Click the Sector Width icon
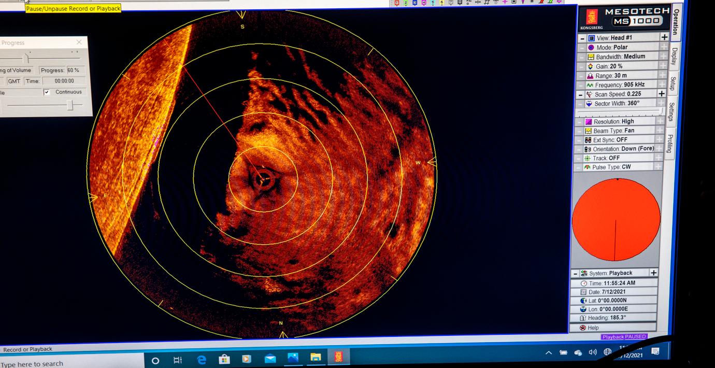This screenshot has height=368, width=715. click(x=589, y=104)
